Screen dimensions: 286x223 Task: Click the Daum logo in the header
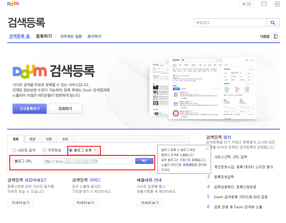[13, 4]
